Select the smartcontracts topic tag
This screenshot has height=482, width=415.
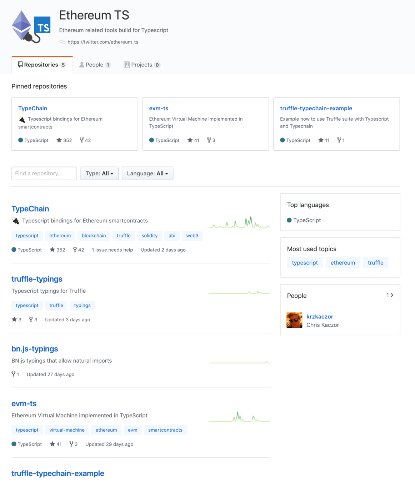(165, 430)
